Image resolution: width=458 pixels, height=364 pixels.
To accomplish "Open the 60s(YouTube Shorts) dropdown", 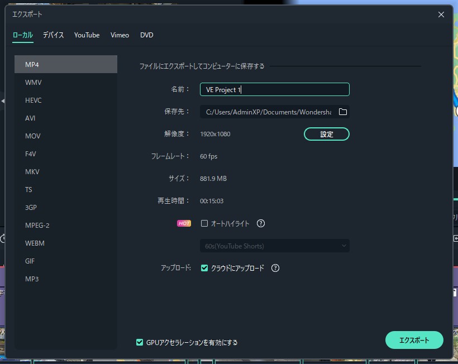I will tap(274, 246).
